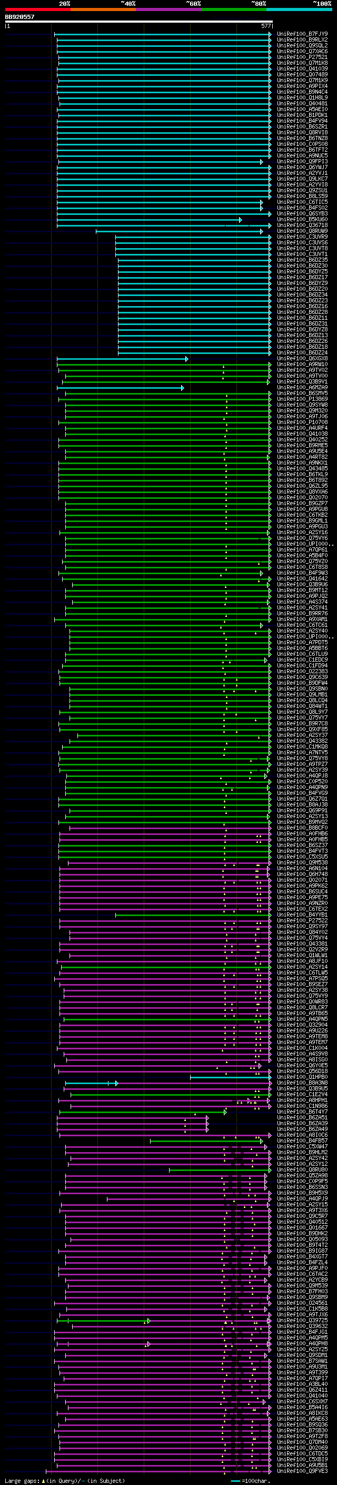Viewport: 337px width, 1485px height.
Task: Select hit label UniRef100_O24561
Action: pyautogui.click(x=302, y=1303)
